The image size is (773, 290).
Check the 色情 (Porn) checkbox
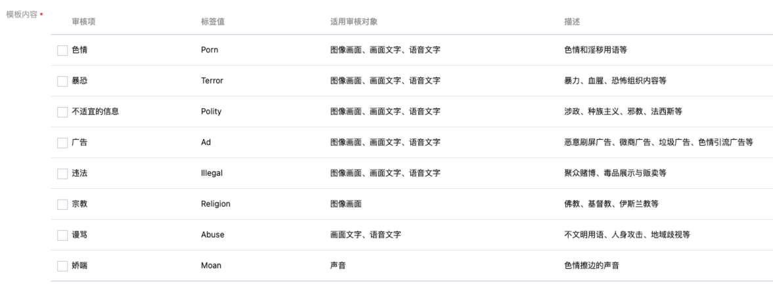tap(62, 51)
